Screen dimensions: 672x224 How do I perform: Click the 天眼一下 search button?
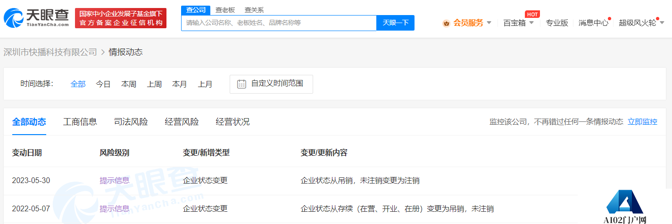click(395, 23)
